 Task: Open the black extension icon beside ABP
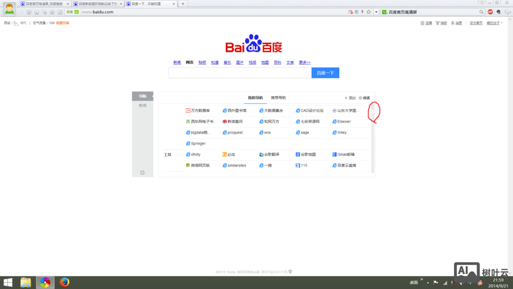(498, 12)
